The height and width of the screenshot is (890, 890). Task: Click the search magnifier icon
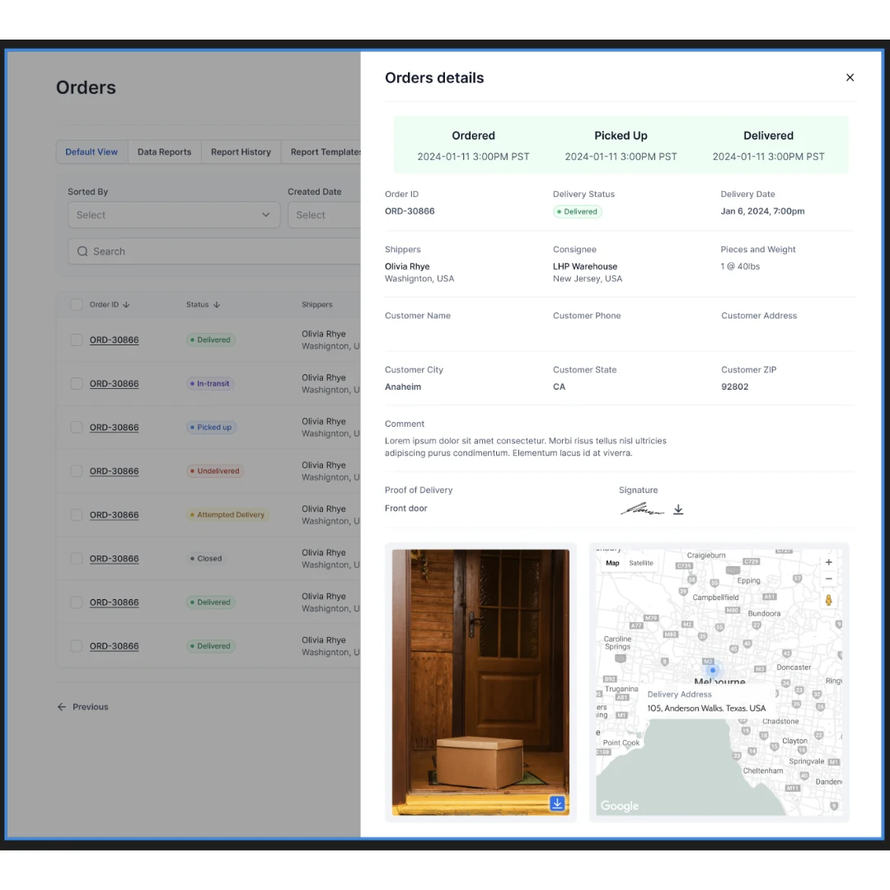[x=82, y=251]
